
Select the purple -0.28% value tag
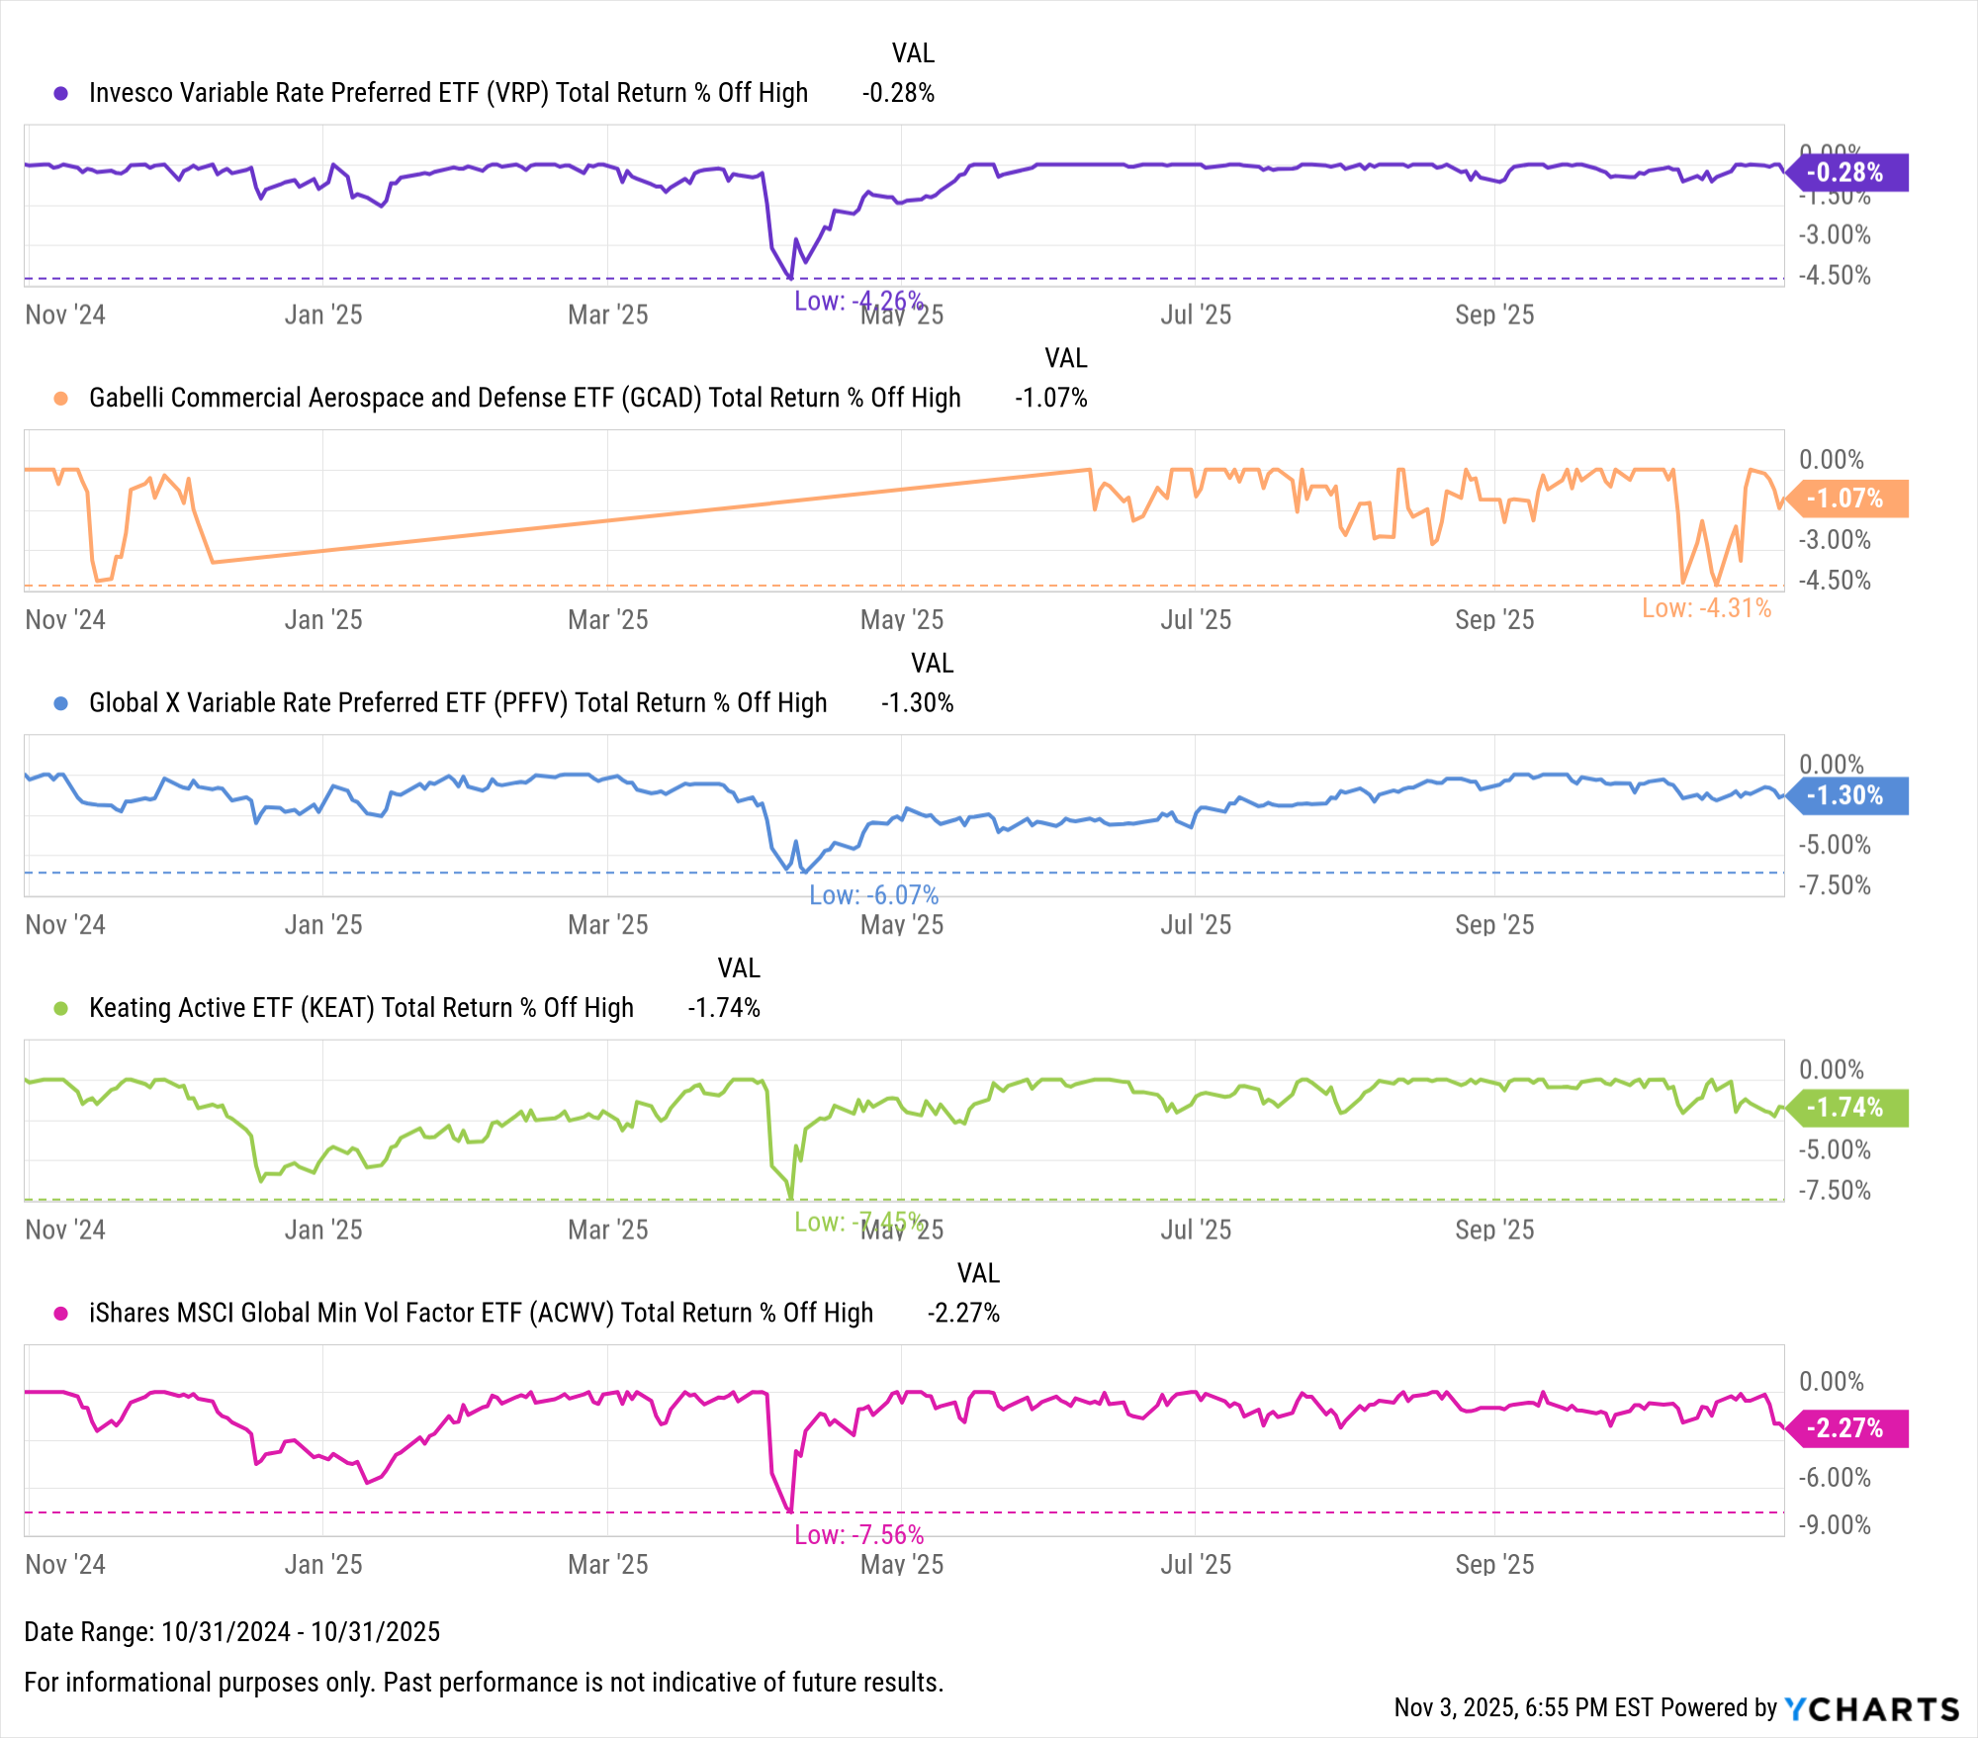(1845, 172)
